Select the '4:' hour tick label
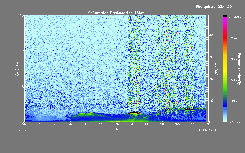Screen dimensions: 245x153 [55, 125]
